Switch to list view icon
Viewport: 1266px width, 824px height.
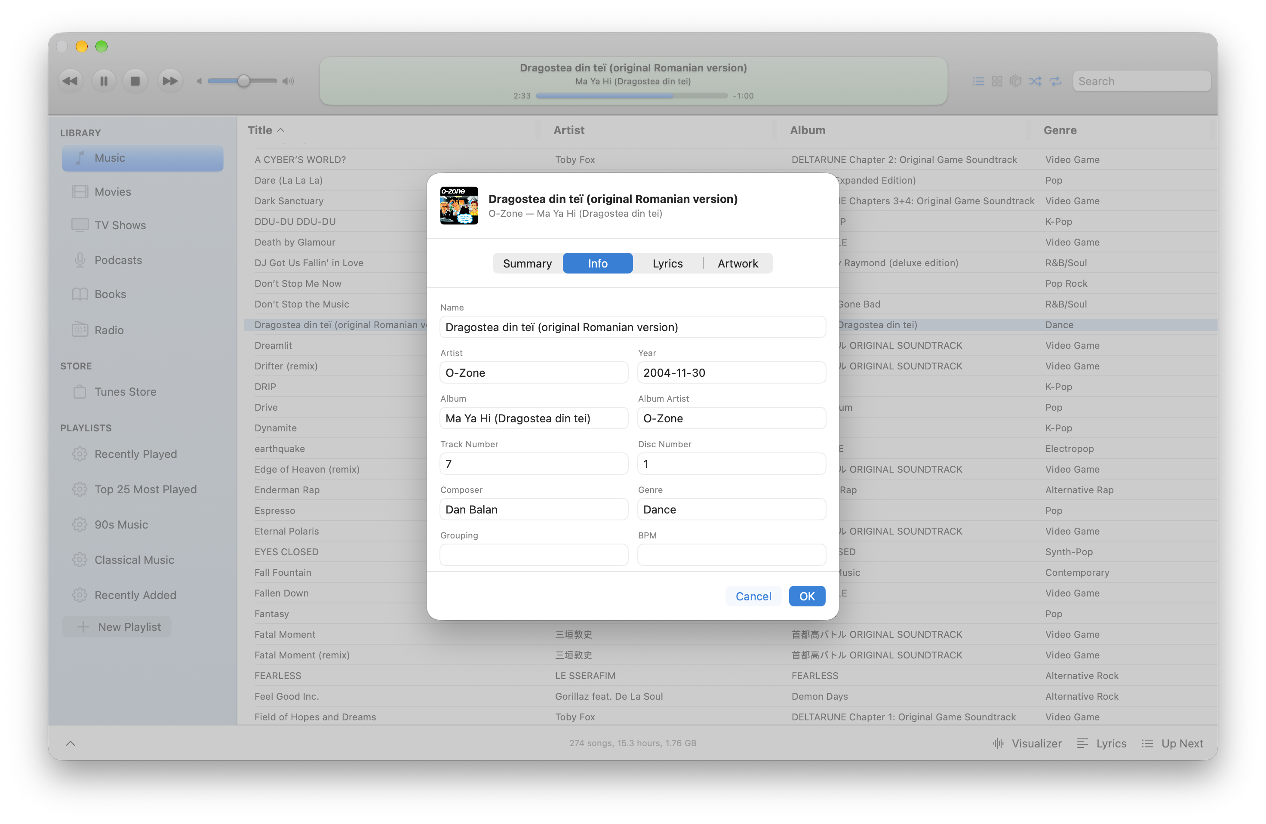pos(978,81)
